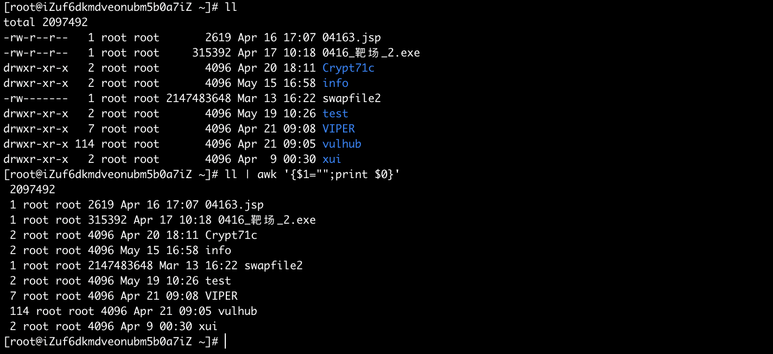The width and height of the screenshot is (773, 354).
Task: Click the blue test directory name
Action: pos(335,113)
